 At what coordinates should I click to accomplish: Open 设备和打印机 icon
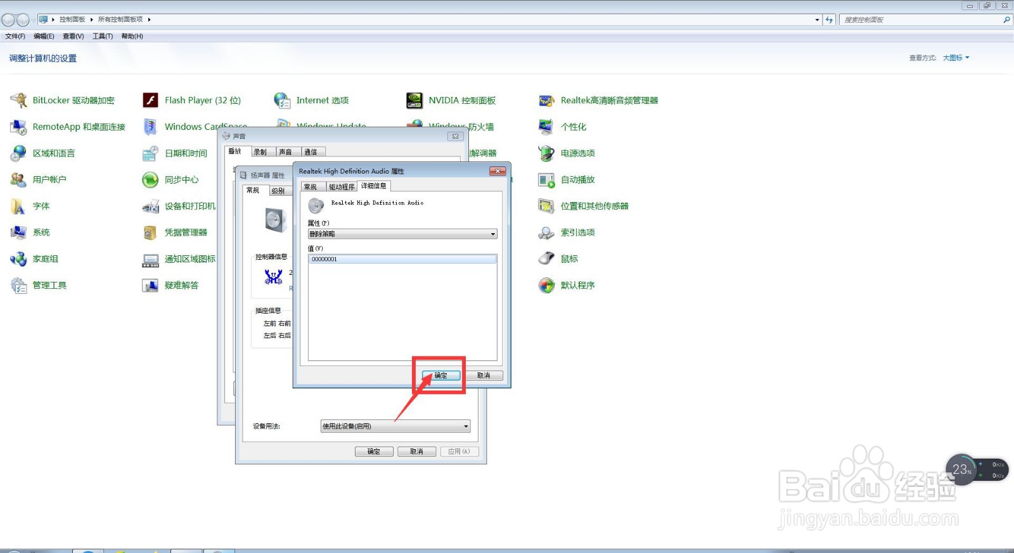click(x=150, y=206)
